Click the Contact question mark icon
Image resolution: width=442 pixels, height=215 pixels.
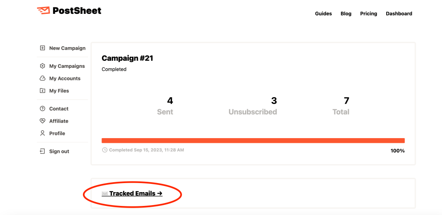pos(42,109)
